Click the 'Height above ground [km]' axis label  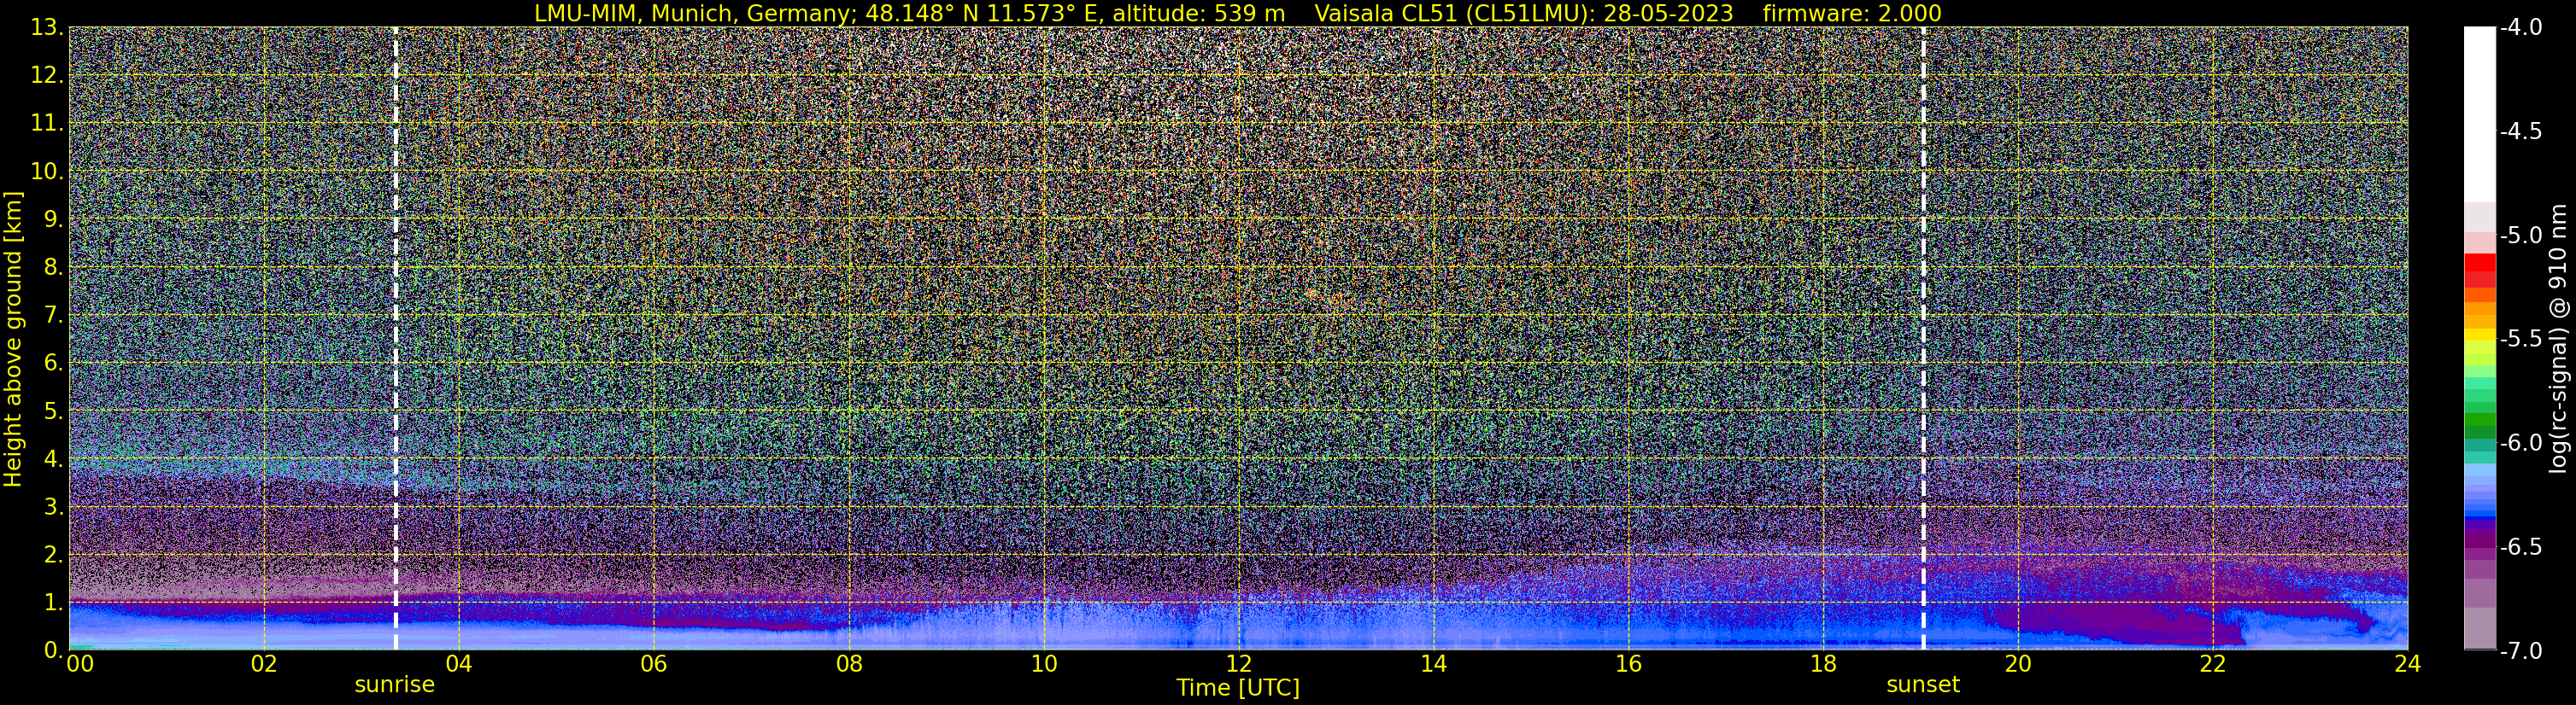point(13,339)
